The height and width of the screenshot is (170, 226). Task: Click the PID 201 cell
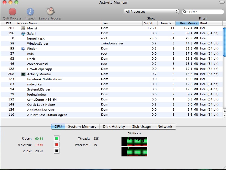pos(11,28)
